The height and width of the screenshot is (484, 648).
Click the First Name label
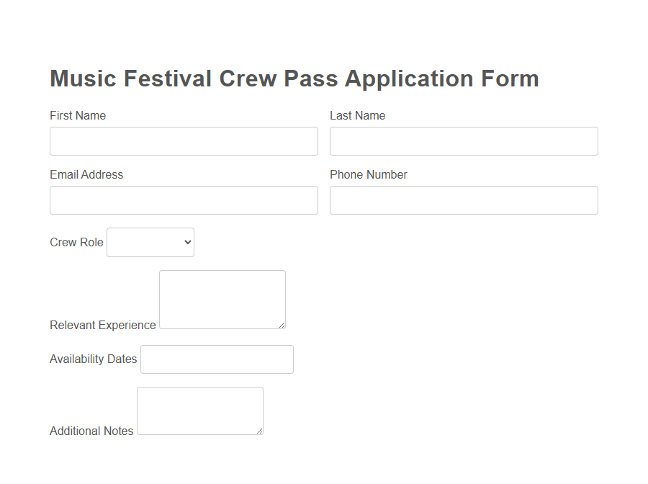click(77, 115)
